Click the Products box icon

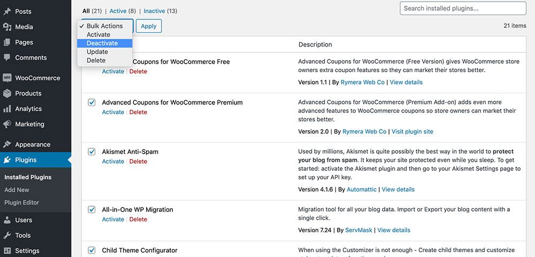(7, 93)
